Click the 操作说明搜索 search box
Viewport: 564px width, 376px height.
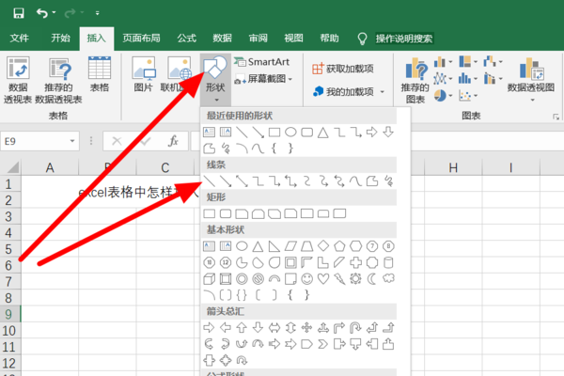[404, 39]
